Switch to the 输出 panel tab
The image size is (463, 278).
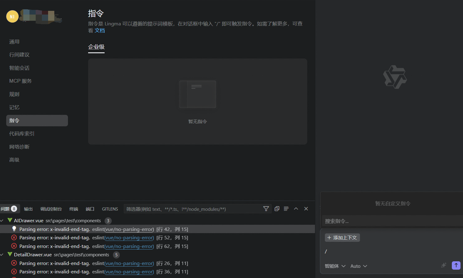(x=28, y=209)
